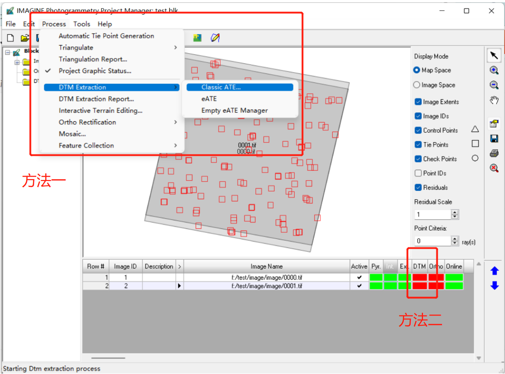Expand the first folder node with plus
The height and width of the screenshot is (374, 505).
[17, 62]
